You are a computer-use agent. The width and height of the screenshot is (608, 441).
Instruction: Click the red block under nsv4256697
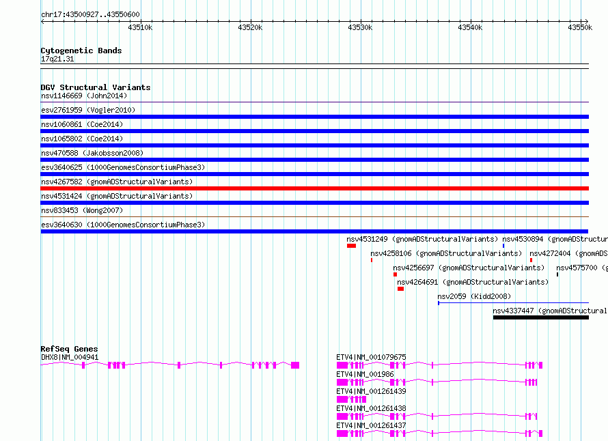395,274
